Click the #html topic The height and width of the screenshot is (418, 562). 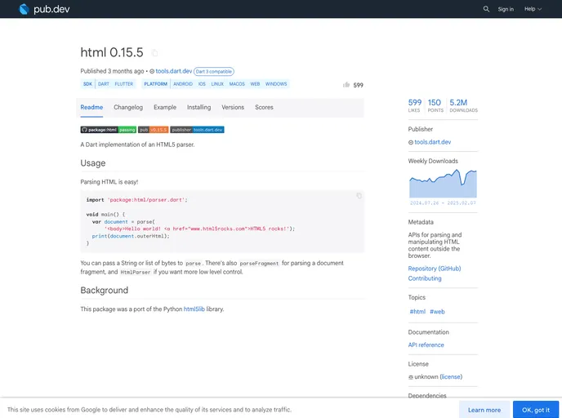[417, 312]
